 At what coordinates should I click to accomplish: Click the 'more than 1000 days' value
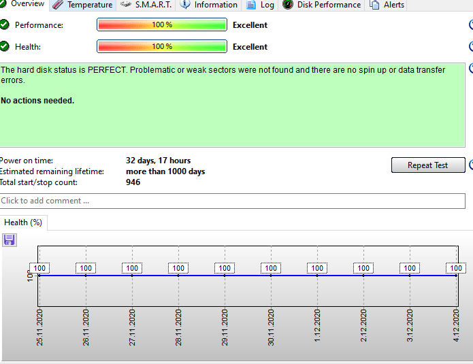click(x=165, y=171)
